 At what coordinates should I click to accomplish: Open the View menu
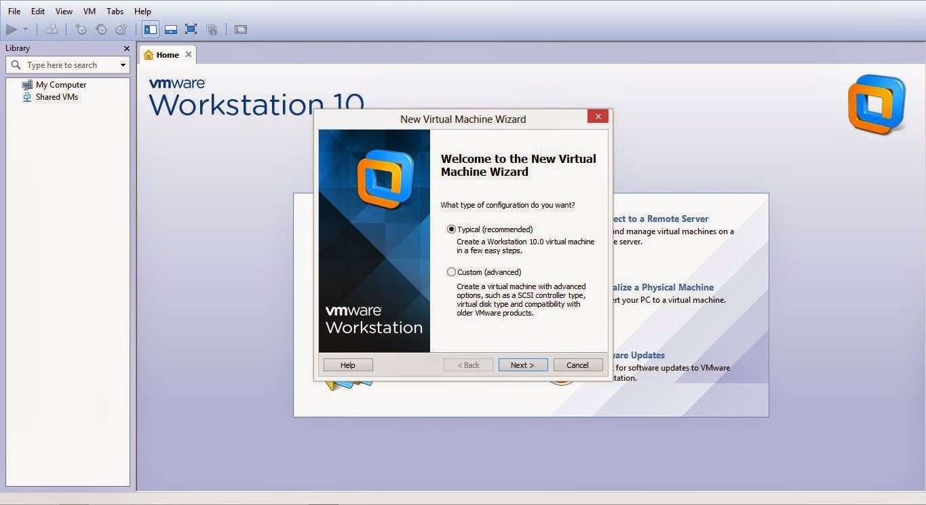tap(64, 12)
